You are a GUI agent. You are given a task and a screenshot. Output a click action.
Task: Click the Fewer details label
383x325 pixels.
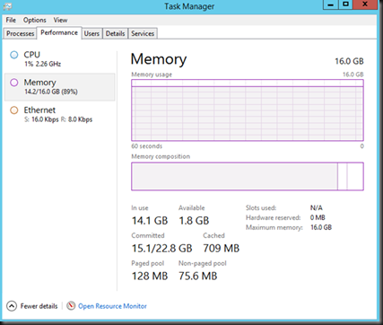39,306
